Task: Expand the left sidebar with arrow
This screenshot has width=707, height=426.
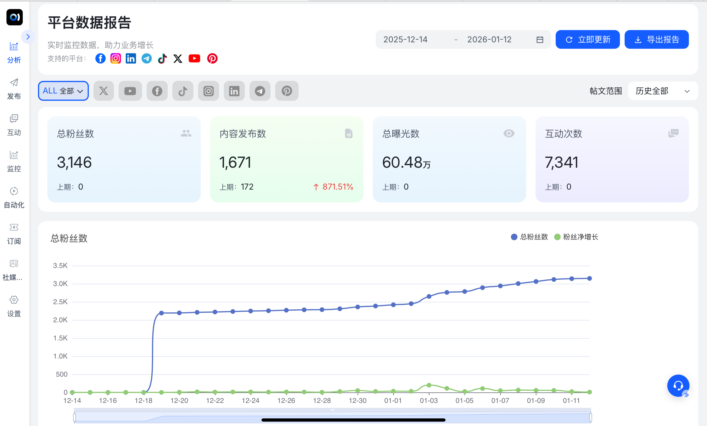Action: click(x=28, y=37)
